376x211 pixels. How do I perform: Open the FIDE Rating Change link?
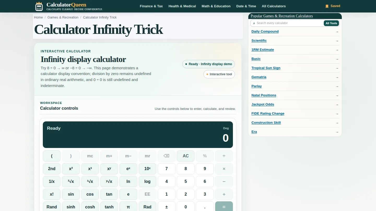point(268,114)
